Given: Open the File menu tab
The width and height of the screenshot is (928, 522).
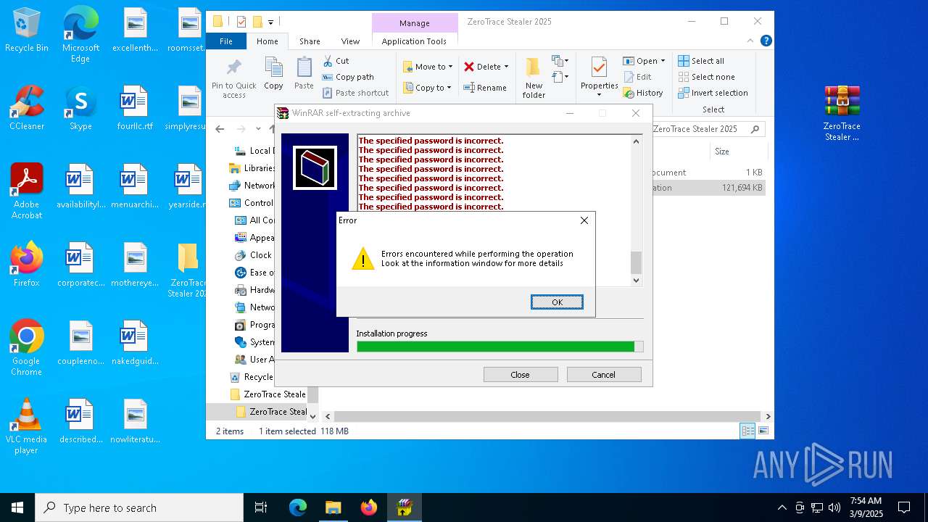Looking at the screenshot, I should pyautogui.click(x=226, y=41).
